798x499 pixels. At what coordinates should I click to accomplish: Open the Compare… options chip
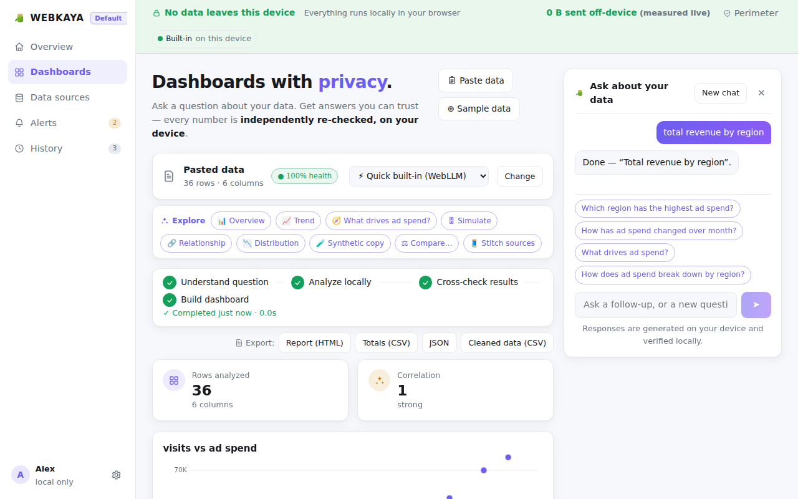426,243
